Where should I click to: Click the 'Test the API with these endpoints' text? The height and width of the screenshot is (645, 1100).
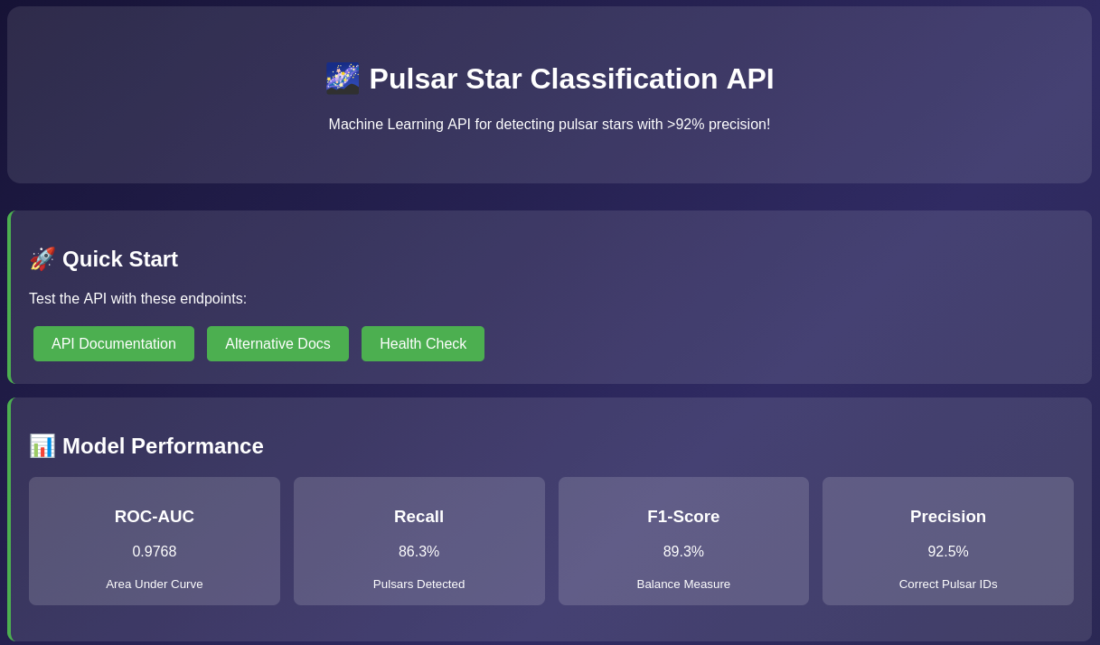pyautogui.click(x=137, y=299)
